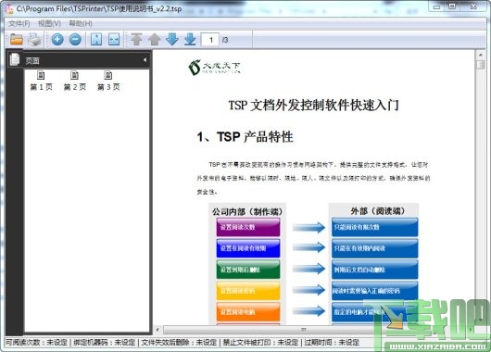
Task: Print document using printer icon
Action: tap(34, 40)
